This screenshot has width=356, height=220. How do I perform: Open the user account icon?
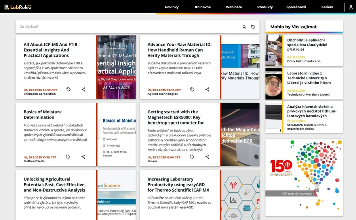coord(351,7)
